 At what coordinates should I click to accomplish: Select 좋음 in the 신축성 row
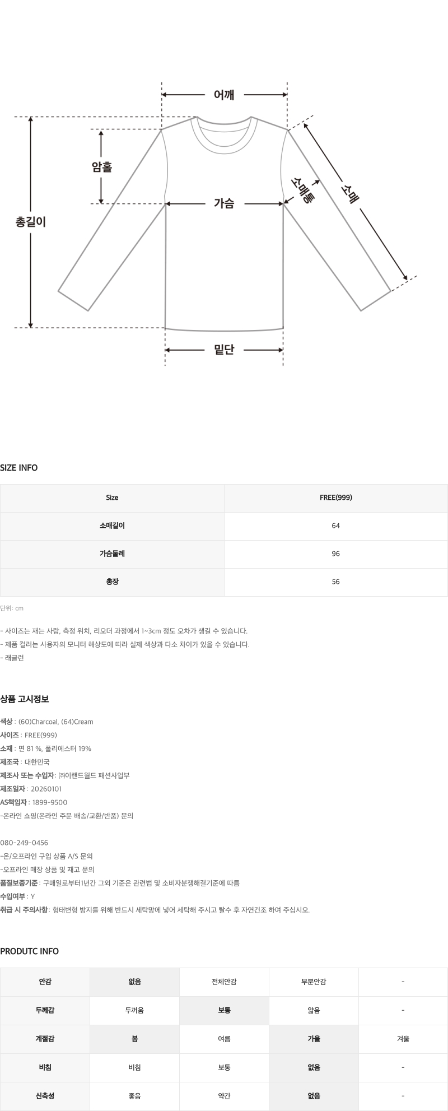click(x=134, y=1096)
